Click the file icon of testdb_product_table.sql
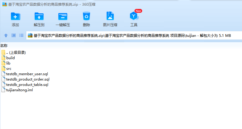The height and width of the screenshot is (129, 242). pos(3,84)
